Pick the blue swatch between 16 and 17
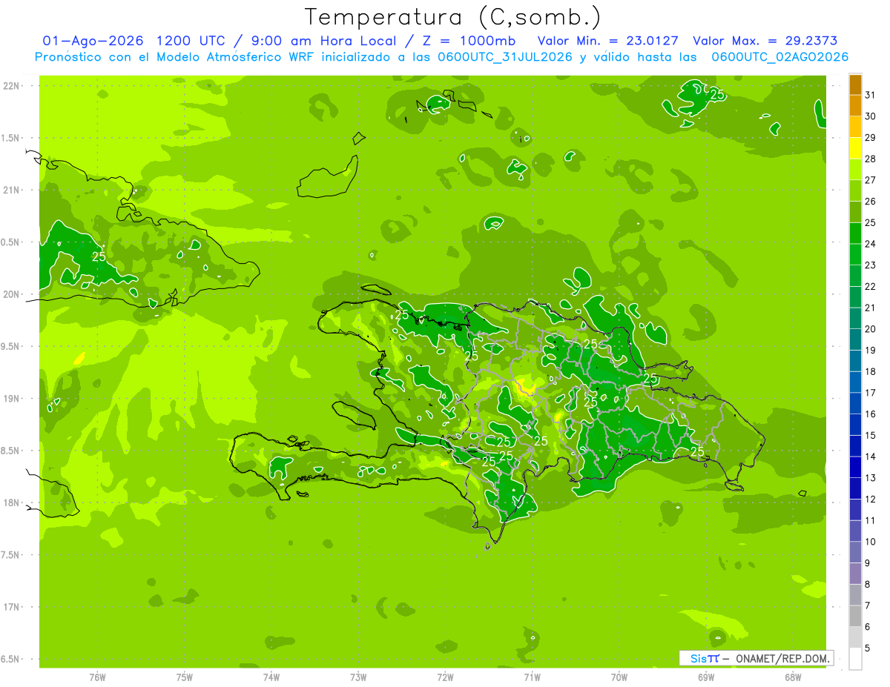This screenshot has height=687, width=890. point(855,403)
